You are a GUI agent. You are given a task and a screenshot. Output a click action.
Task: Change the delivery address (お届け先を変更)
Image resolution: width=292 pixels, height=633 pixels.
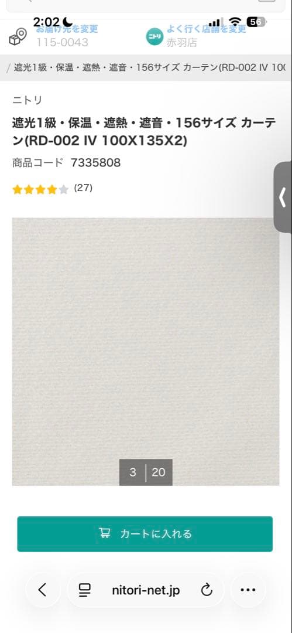(67, 29)
